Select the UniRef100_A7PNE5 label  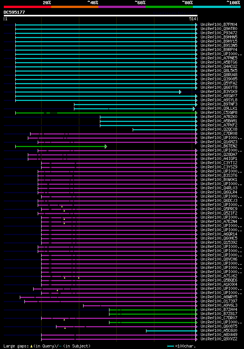[x=219, y=58]
